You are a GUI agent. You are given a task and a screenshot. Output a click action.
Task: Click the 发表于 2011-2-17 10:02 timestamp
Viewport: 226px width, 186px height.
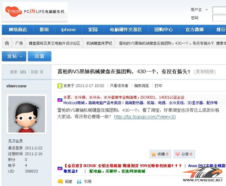click(x=84, y=86)
